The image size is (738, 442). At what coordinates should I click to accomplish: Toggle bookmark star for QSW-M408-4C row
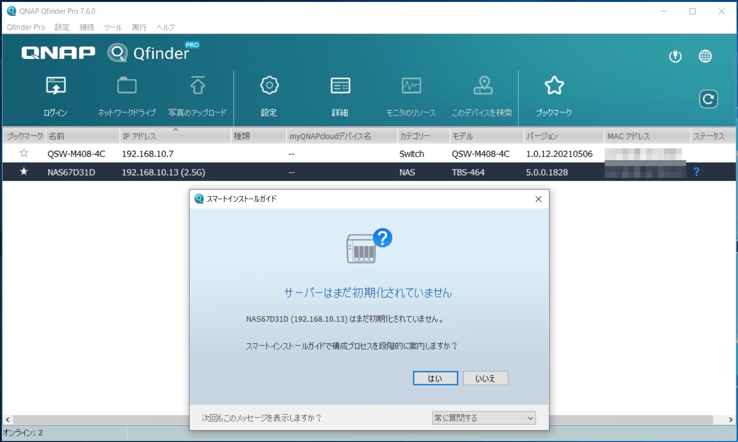click(x=24, y=153)
